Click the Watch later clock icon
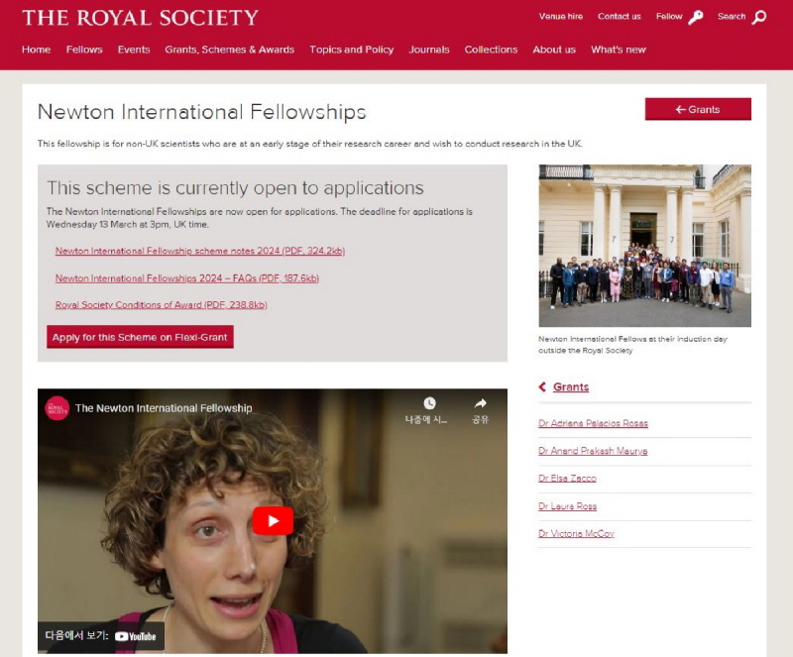 (429, 403)
